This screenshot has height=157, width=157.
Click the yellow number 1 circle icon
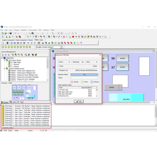click(5, 47)
